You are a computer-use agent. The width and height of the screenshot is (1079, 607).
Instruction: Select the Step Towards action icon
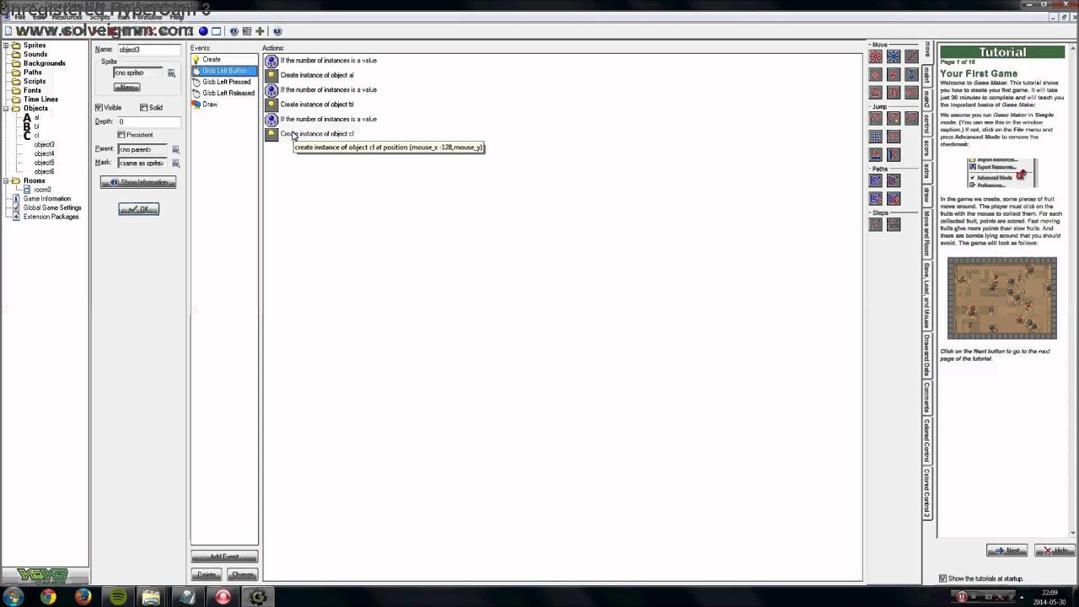coord(876,224)
